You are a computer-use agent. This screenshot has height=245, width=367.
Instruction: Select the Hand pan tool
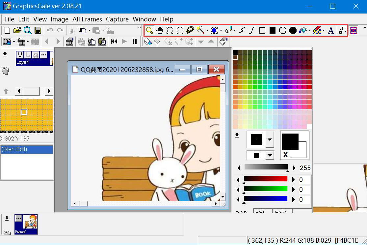[x=160, y=31]
